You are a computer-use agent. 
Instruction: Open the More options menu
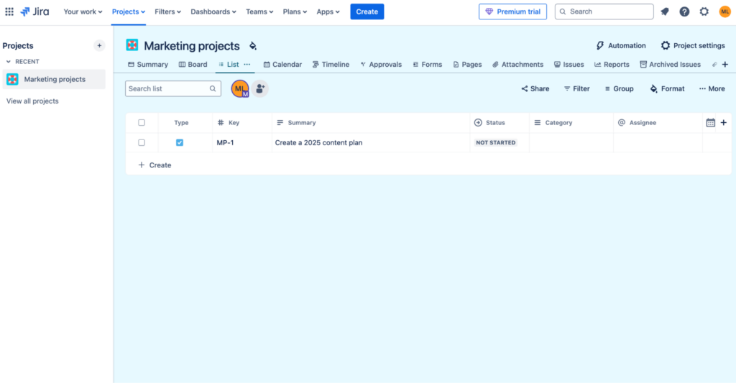coord(712,88)
